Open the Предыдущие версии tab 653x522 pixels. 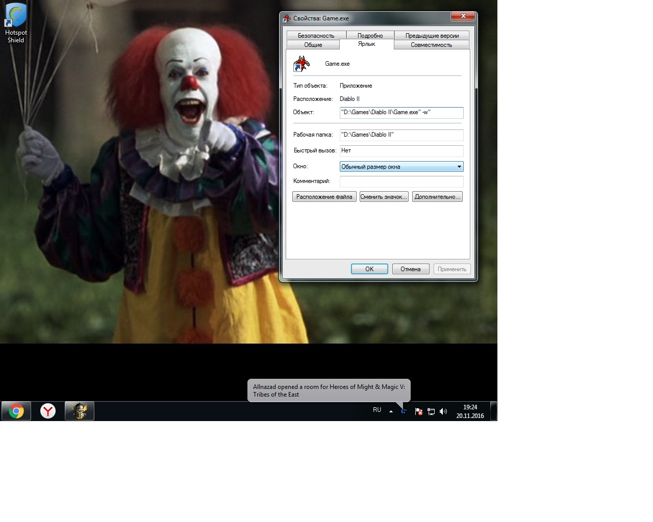pyautogui.click(x=432, y=36)
